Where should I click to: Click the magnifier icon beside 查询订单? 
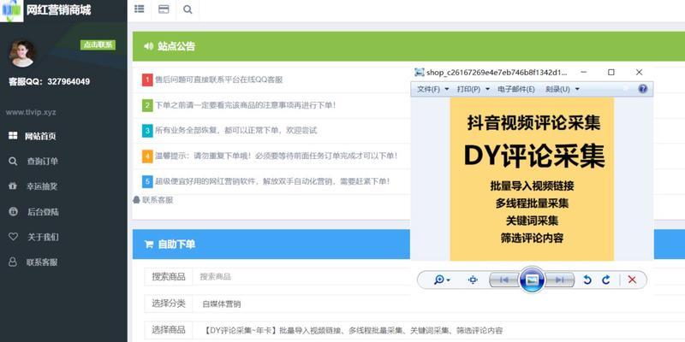click(x=13, y=161)
